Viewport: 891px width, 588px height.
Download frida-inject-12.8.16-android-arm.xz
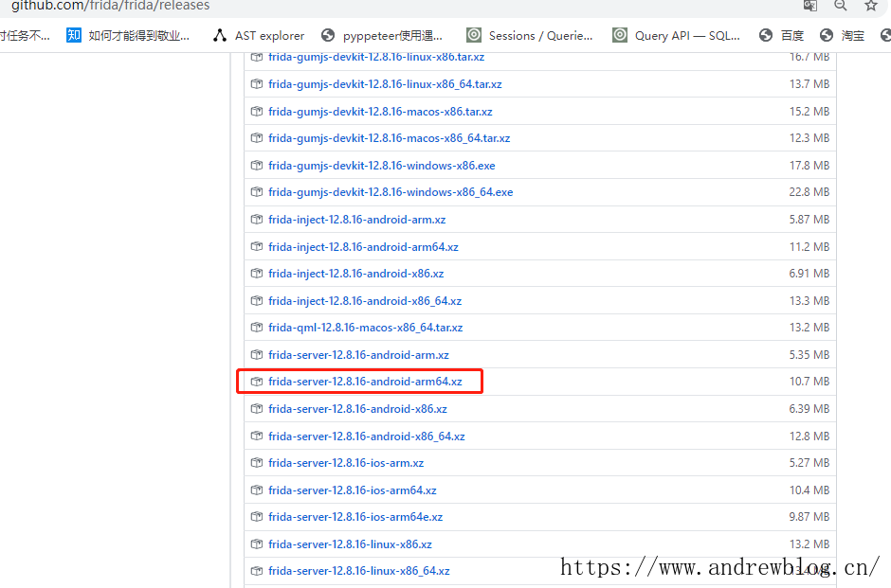click(x=356, y=219)
